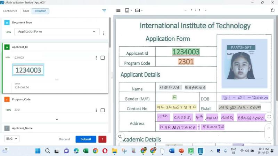The width and height of the screenshot is (278, 156).
Task: Open PowerPoint from the taskbar
Action: pyautogui.click(x=181, y=151)
